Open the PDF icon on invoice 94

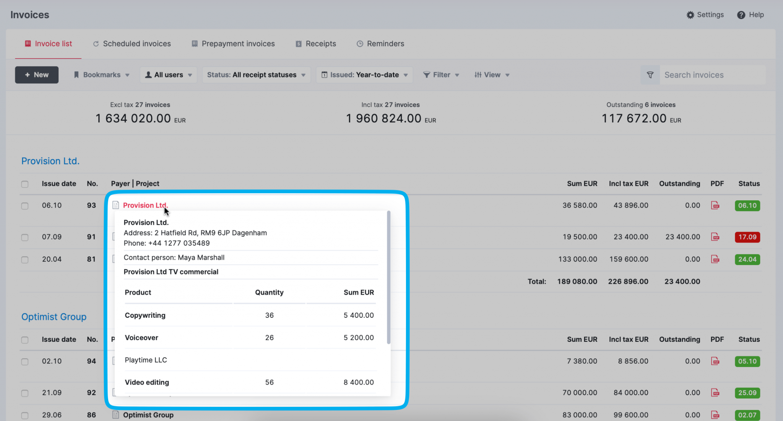point(716,361)
